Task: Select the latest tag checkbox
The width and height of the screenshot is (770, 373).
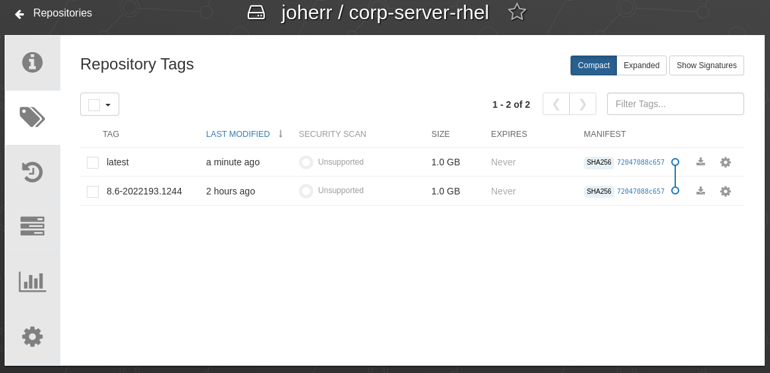Action: [93, 163]
